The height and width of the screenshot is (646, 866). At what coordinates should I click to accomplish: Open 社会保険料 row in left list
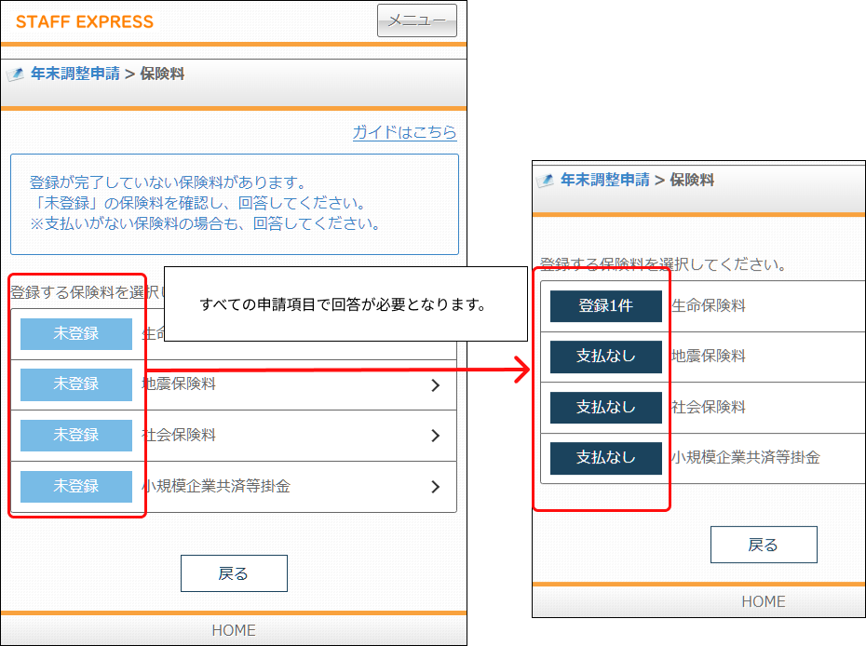(234, 436)
